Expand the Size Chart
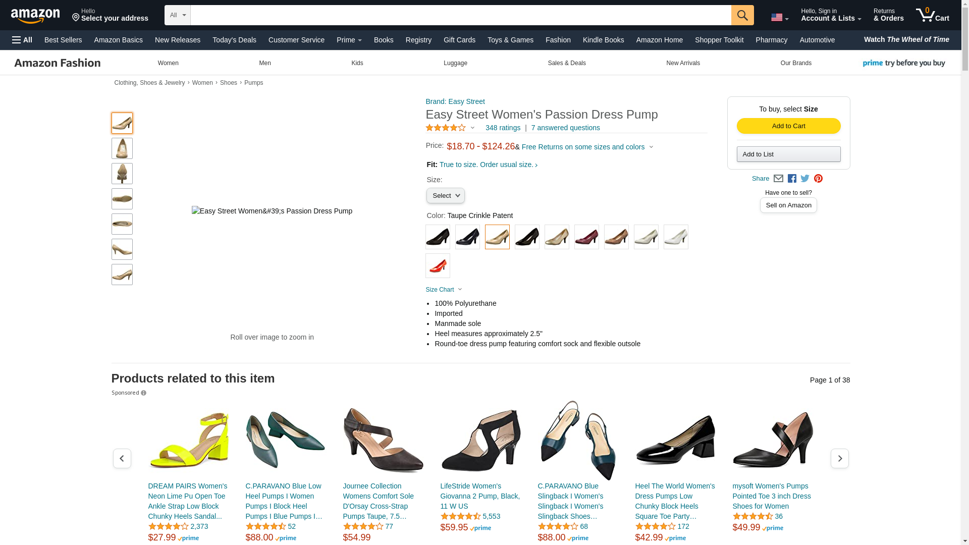 (444, 290)
